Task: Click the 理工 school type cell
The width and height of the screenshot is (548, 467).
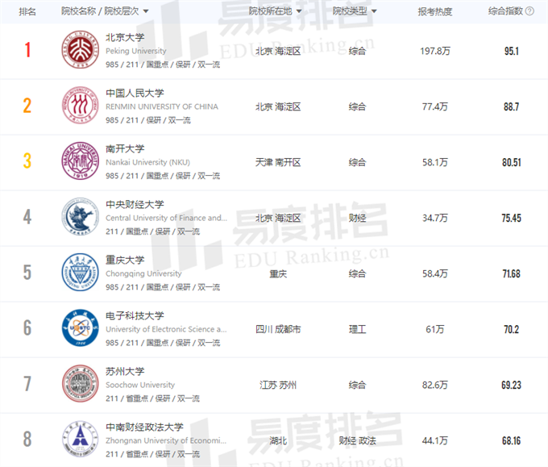Action: click(x=357, y=329)
